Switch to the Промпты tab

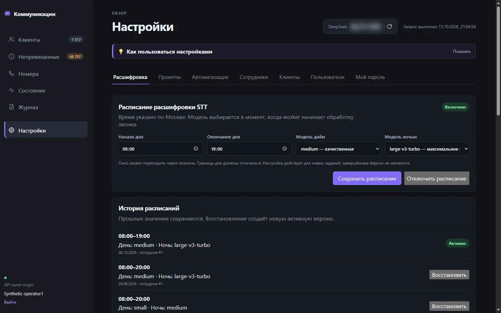pos(169,77)
